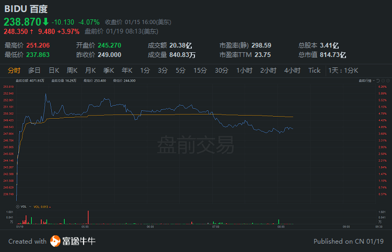Open the 盘前行情 session dropdown
The height and width of the screenshot is (252, 392).
tap(367, 81)
